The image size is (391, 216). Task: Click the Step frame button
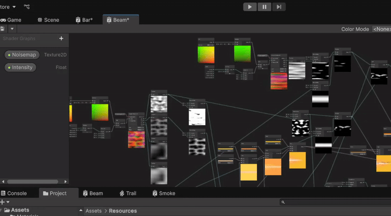coord(279,7)
